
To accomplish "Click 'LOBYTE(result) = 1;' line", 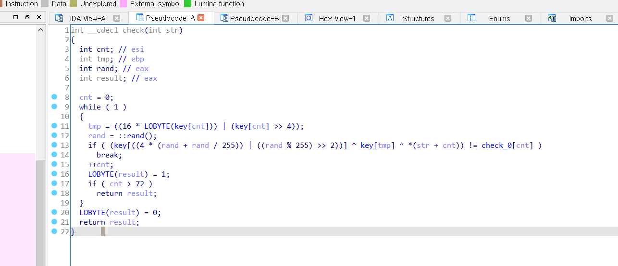I will 129,174.
